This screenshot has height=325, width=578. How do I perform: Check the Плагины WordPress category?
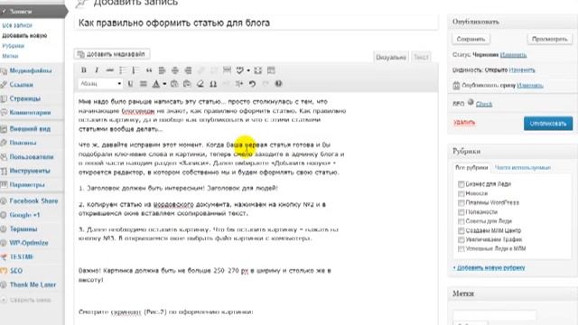tap(461, 202)
